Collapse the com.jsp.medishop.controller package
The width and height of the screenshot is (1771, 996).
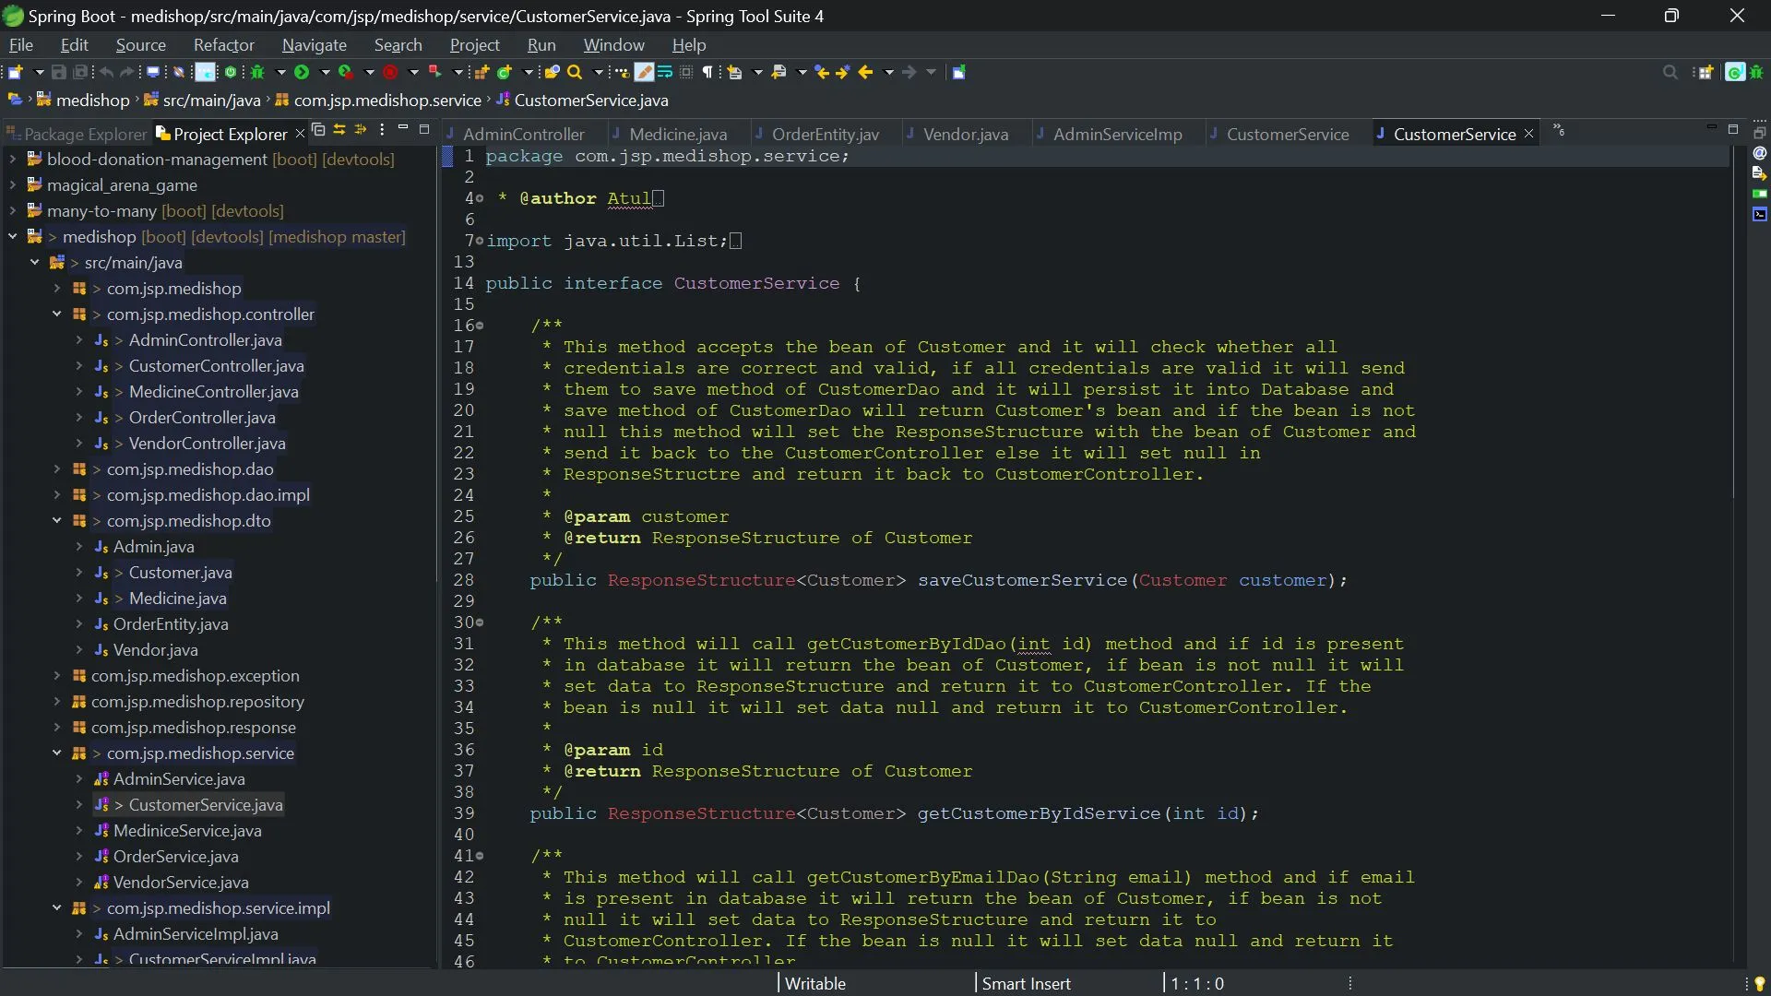point(57,314)
